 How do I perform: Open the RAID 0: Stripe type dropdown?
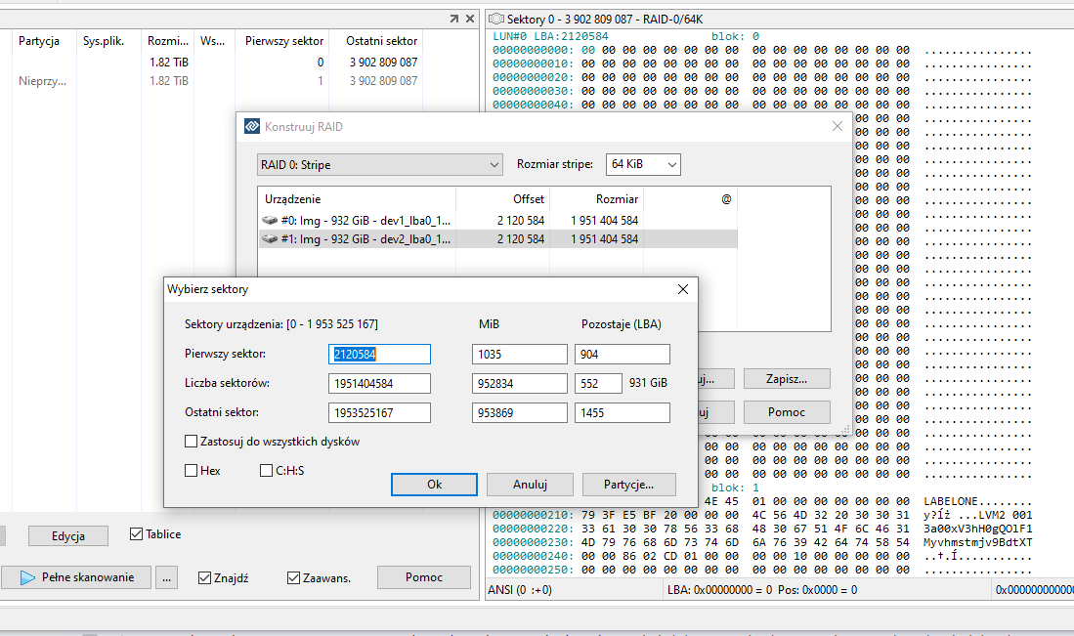(380, 165)
